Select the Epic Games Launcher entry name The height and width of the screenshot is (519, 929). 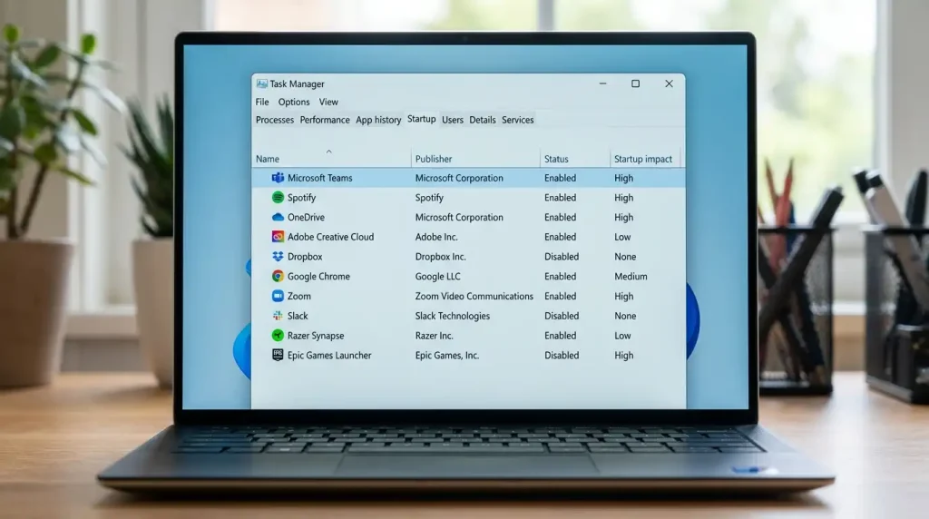click(329, 355)
